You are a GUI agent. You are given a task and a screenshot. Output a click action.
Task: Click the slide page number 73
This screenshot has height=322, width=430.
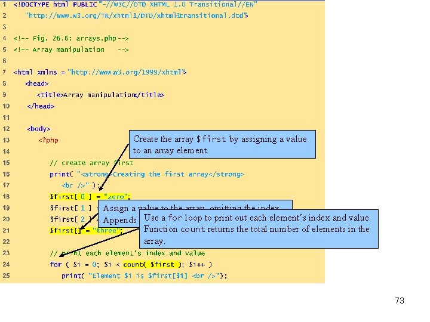point(400,301)
